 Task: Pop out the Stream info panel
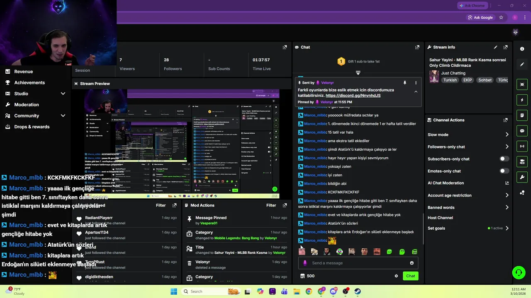click(x=505, y=47)
